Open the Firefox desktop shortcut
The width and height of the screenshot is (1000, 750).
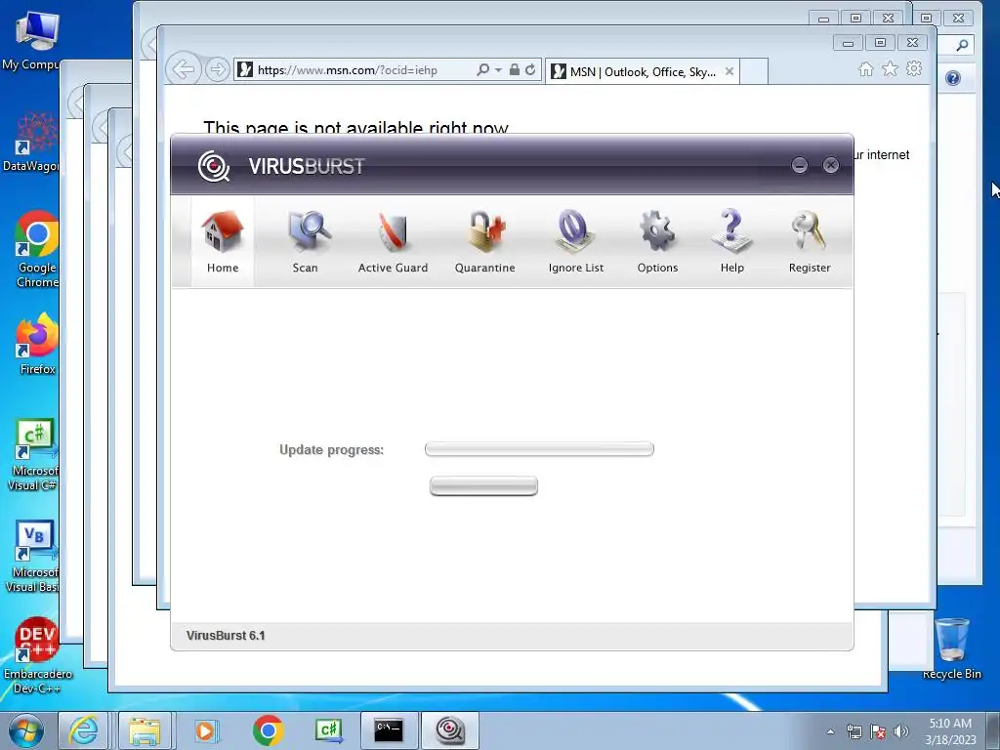[x=37, y=343]
